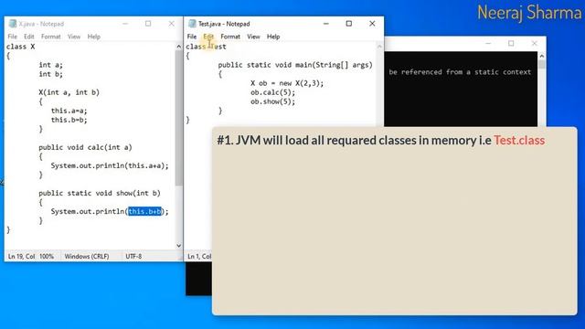Viewport: 585px width, 329px height.
Task: Click the 100% zoom status in X.java
Action: (x=47, y=256)
